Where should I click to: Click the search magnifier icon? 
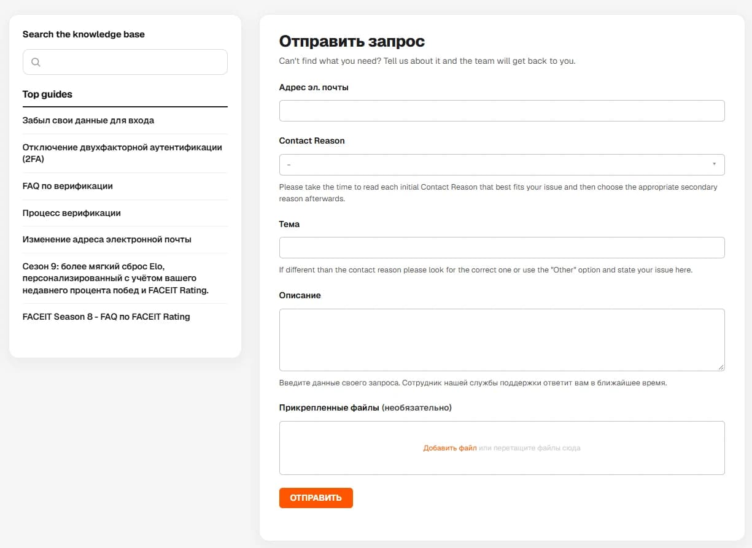click(x=36, y=62)
